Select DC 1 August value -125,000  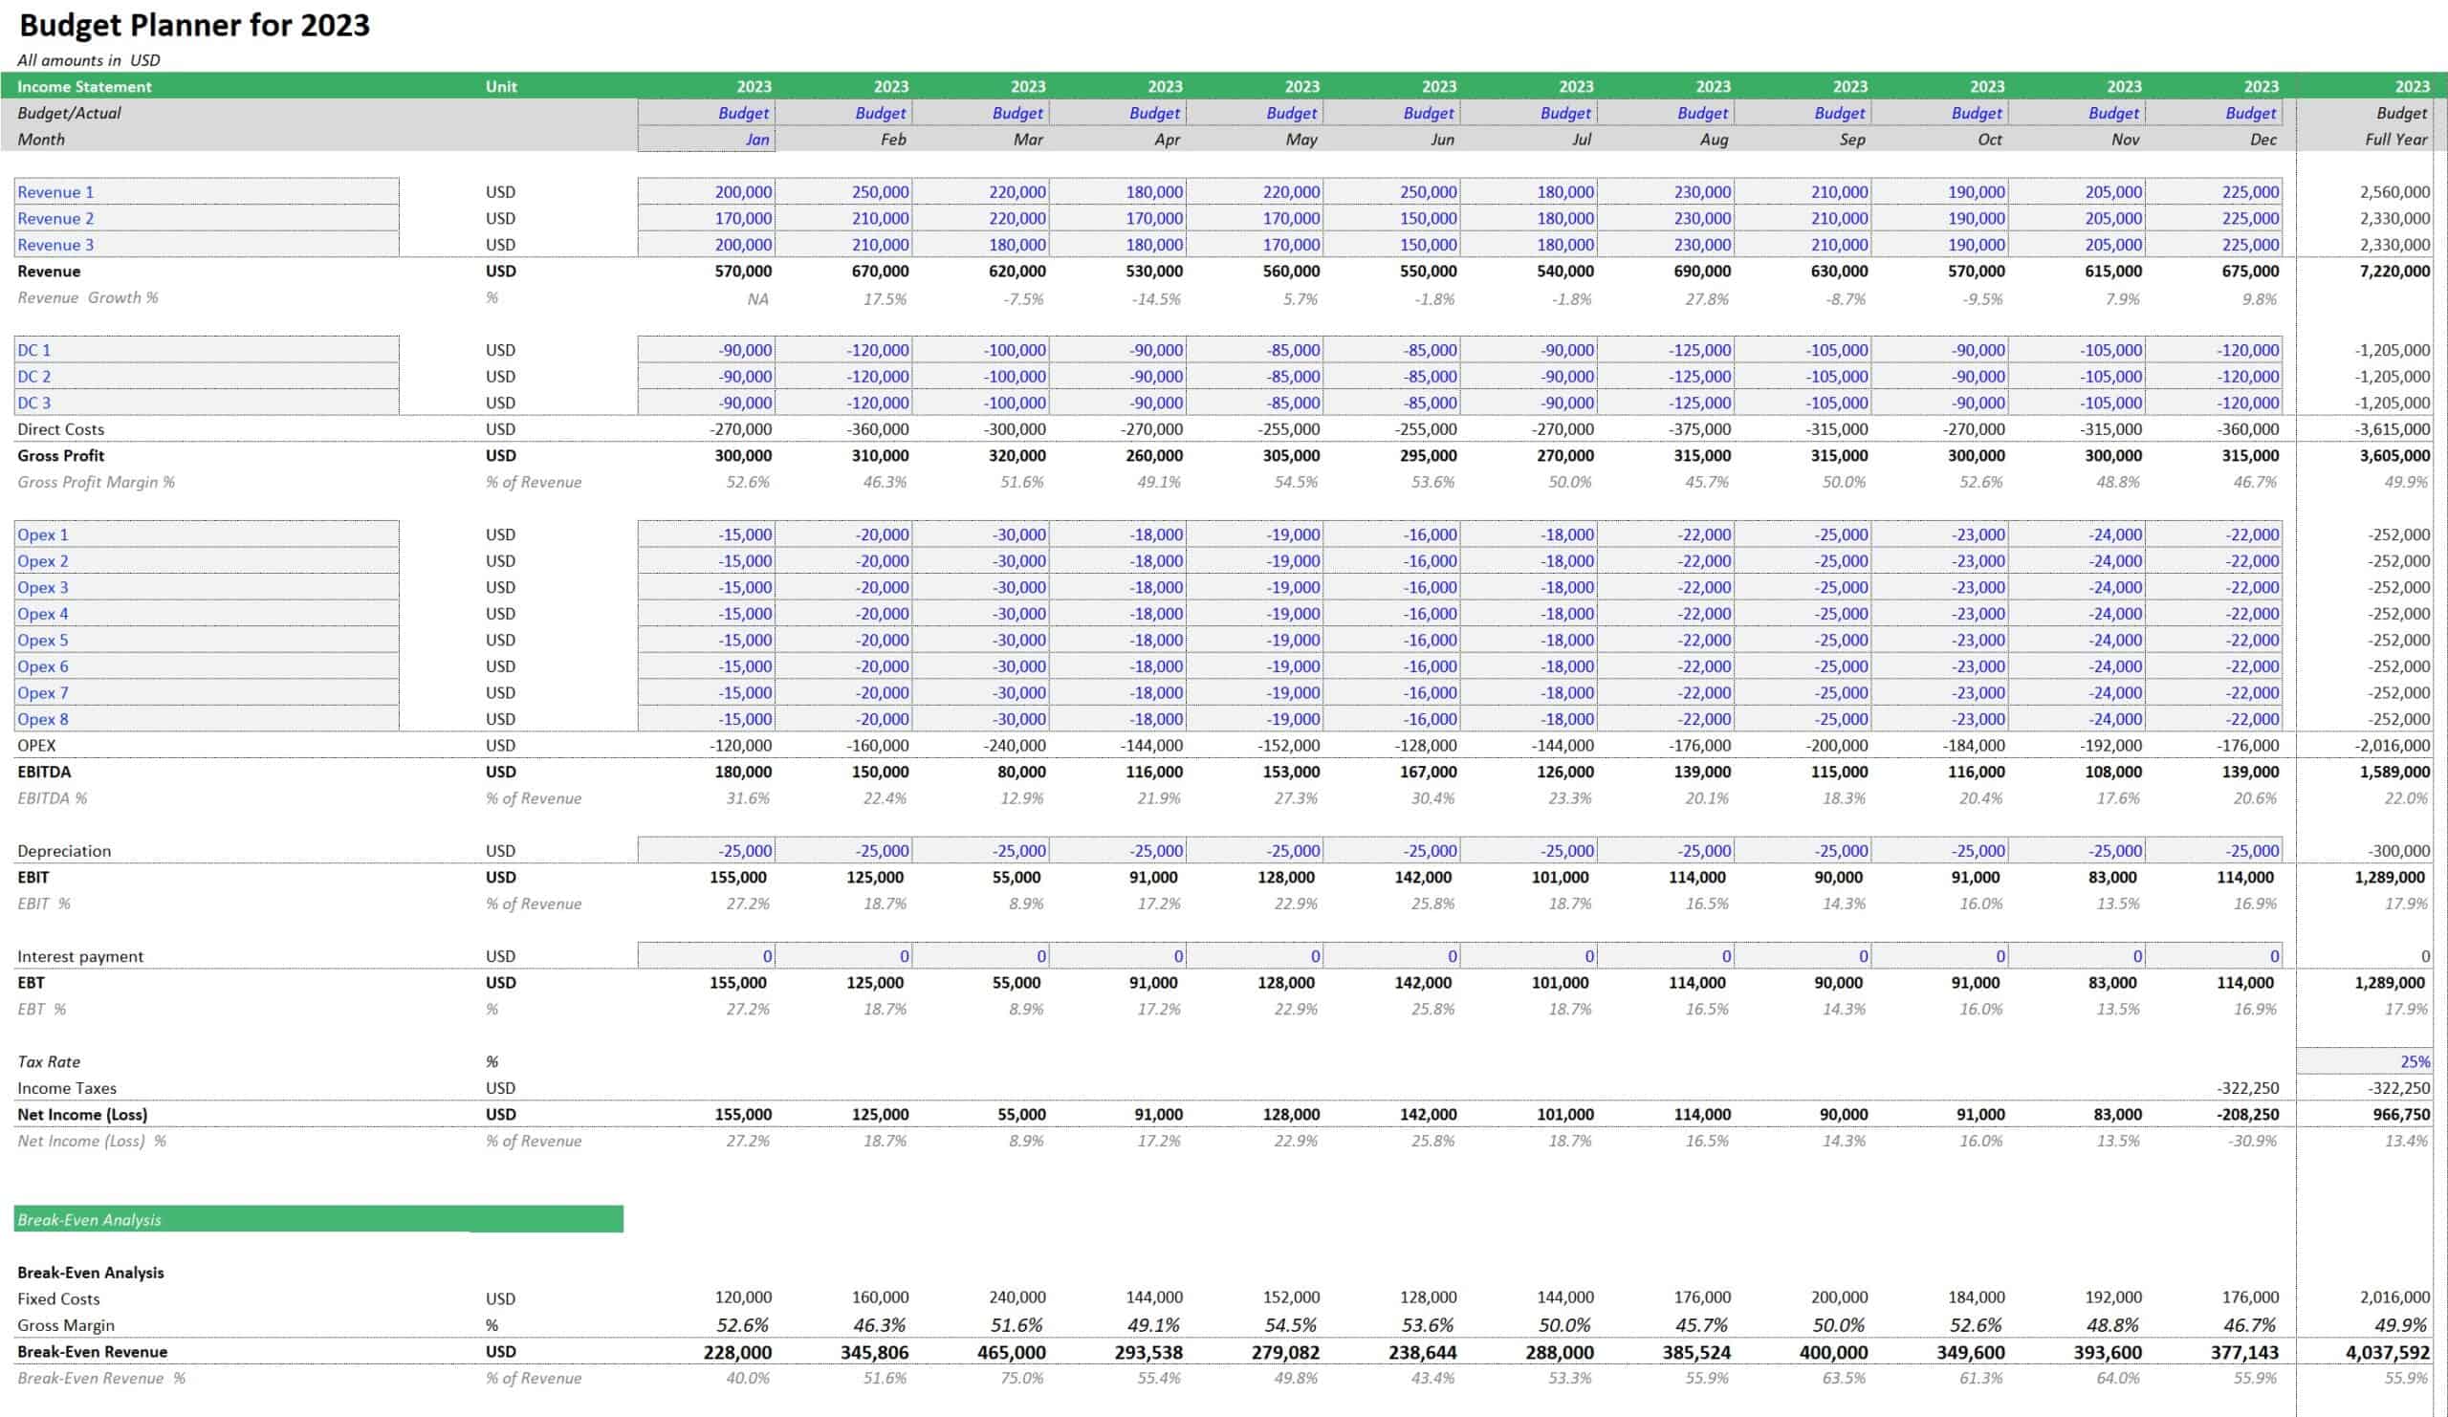1665,350
